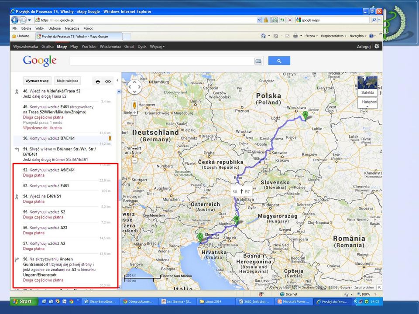Click the 'Moje miejsca' button
Image resolution: width=419 pixels, height=314 pixels.
tap(67, 81)
